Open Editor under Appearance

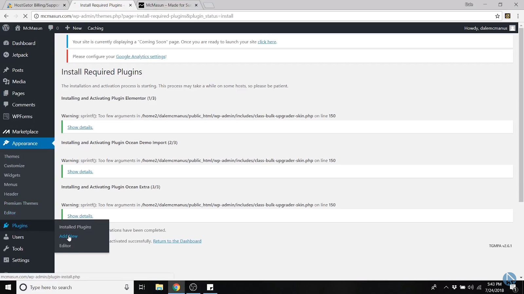coord(10,213)
